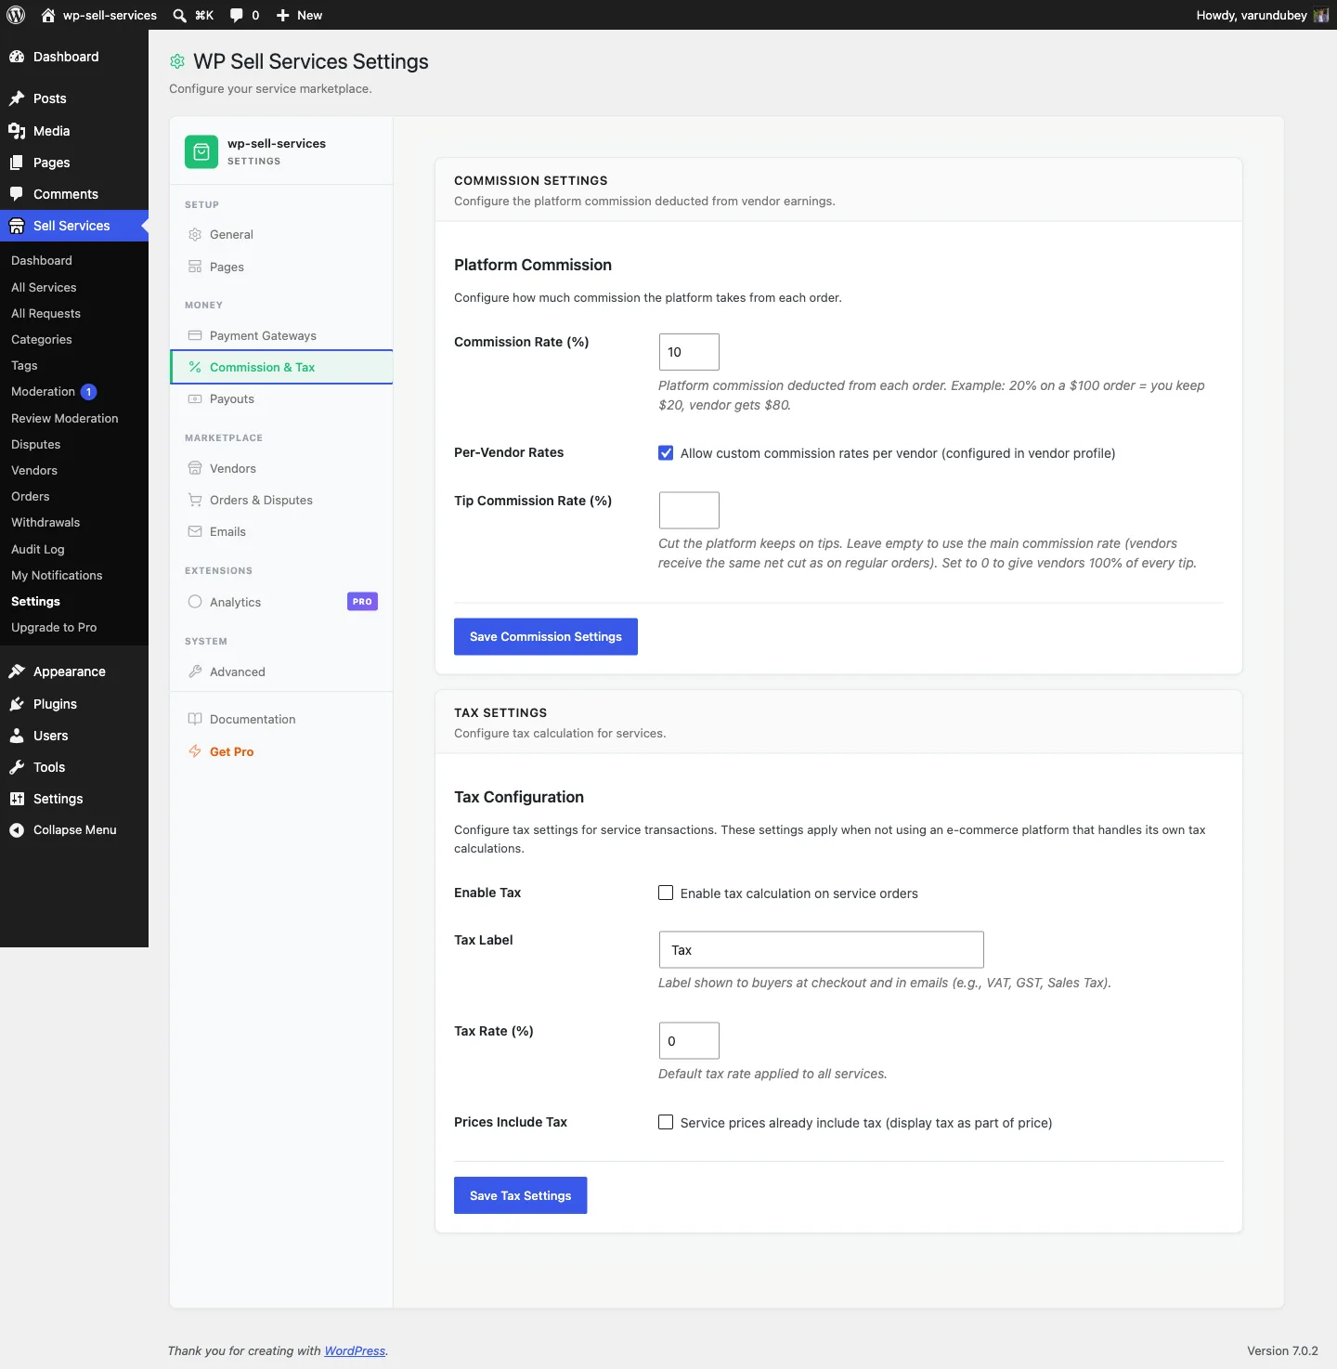Click the Get Pro lightning icon
Viewport: 1337px width, 1369px height.
click(x=195, y=751)
